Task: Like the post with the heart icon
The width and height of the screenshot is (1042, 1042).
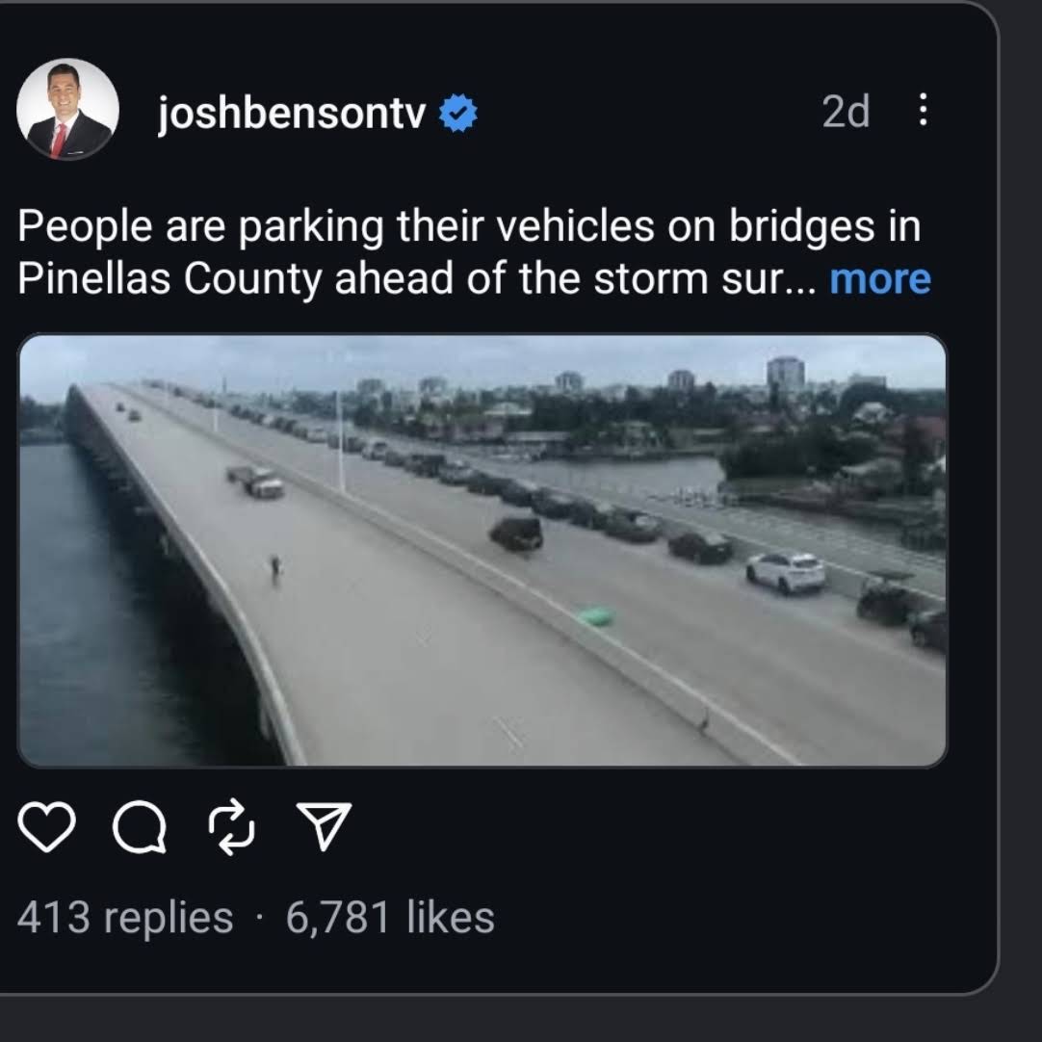Action: click(46, 827)
